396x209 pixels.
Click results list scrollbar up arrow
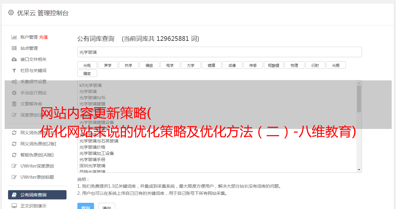359,83
